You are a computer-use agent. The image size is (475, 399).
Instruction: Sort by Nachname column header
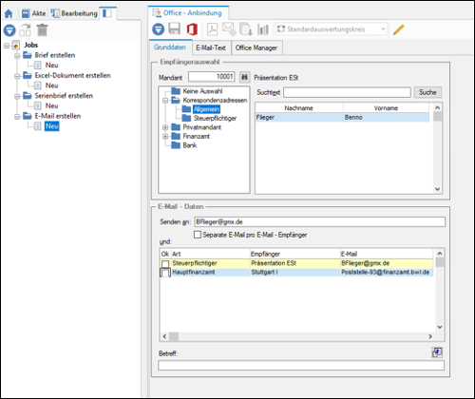pyautogui.click(x=299, y=108)
